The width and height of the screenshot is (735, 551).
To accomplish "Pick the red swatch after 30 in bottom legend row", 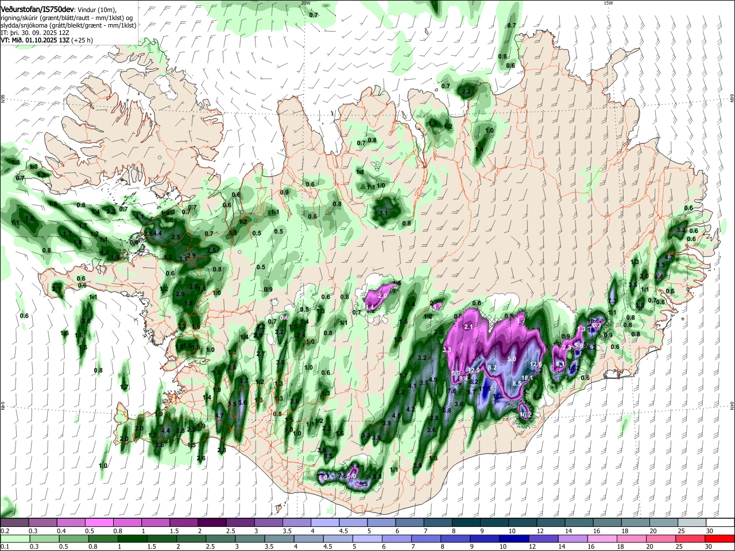I will point(720,538).
